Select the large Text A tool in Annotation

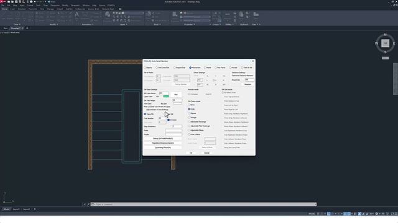pos(76,15)
